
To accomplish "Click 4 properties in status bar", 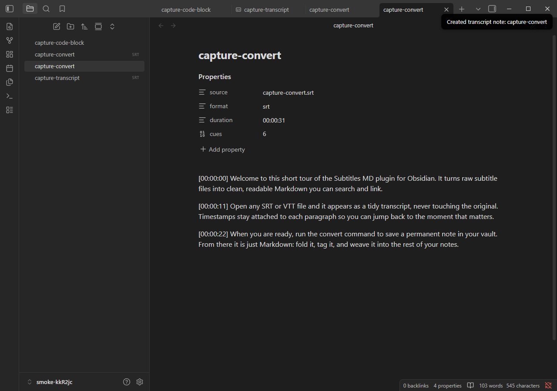I will (x=447, y=385).
